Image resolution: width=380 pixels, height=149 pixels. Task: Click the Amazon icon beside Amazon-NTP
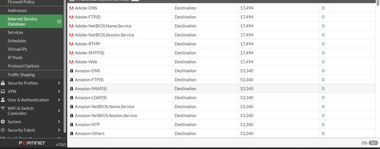[x=71, y=125]
